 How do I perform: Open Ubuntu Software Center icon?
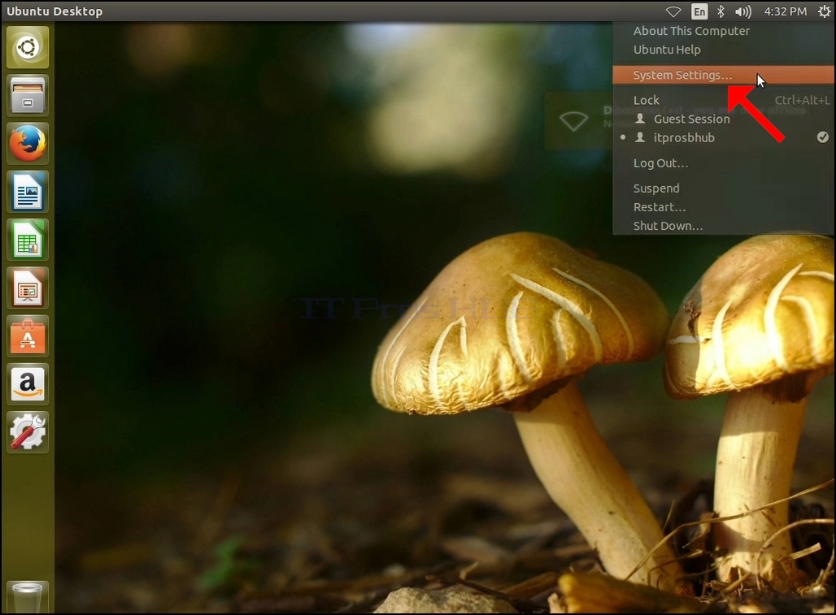coord(28,336)
